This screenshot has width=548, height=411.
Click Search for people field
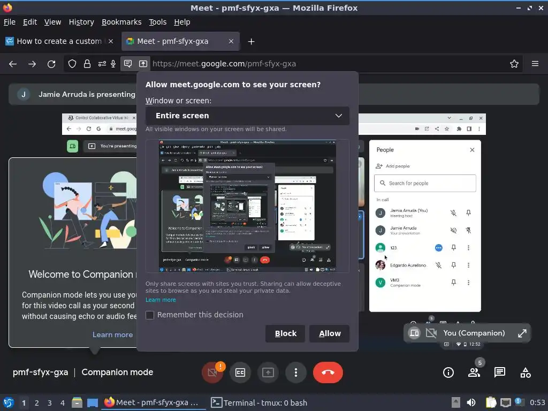click(425, 183)
